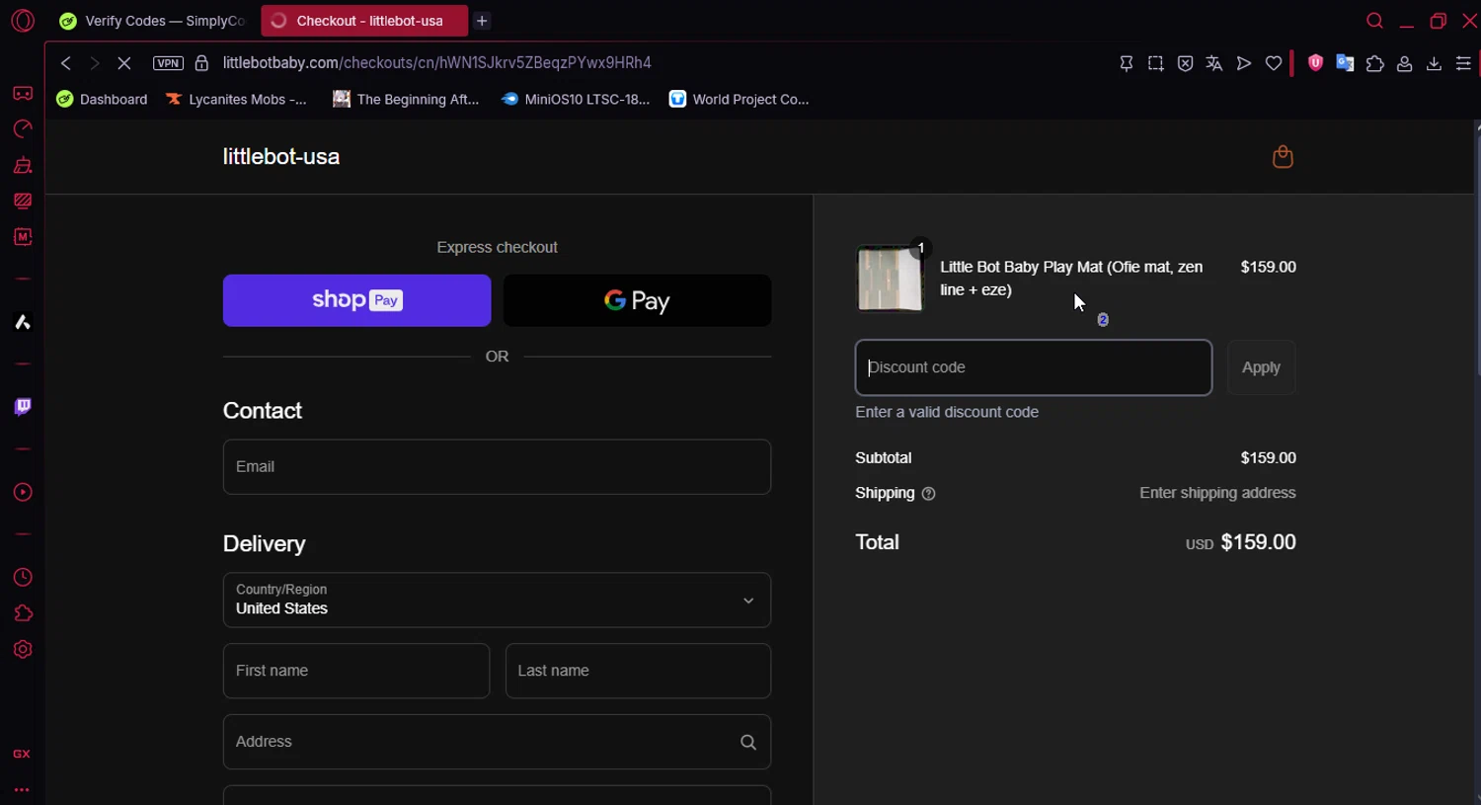Click the address bar URL
Image resolution: width=1481 pixels, height=805 pixels.
point(436,63)
